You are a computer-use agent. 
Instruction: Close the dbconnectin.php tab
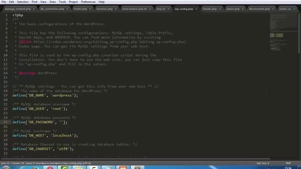tap(273, 9)
